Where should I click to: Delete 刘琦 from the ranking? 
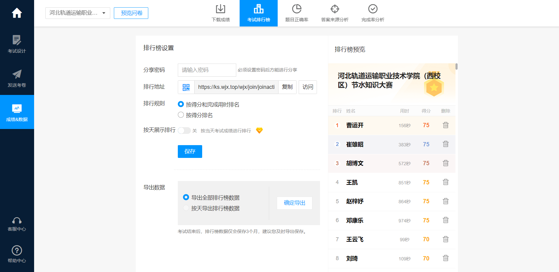(x=446, y=258)
